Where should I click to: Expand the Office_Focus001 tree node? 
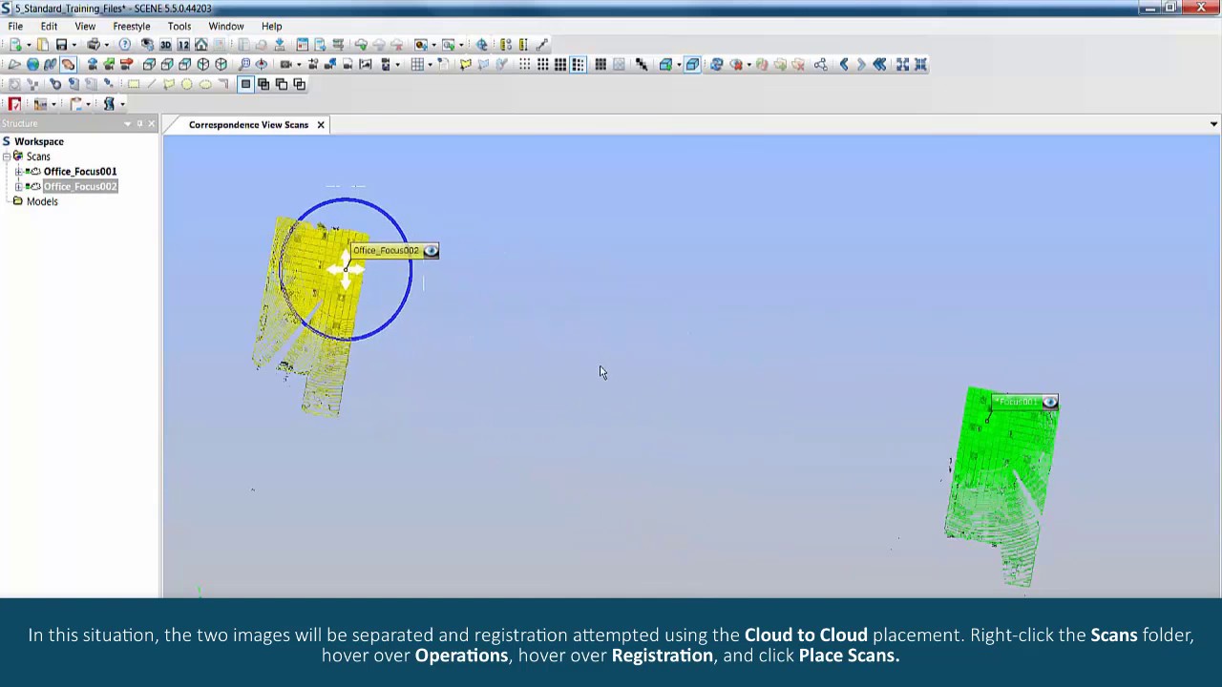tap(18, 172)
